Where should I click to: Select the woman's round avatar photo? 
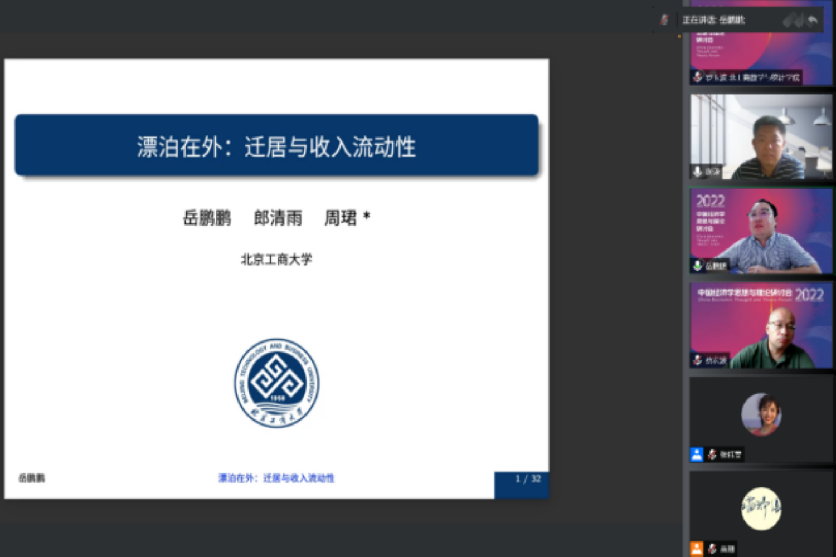(x=761, y=414)
